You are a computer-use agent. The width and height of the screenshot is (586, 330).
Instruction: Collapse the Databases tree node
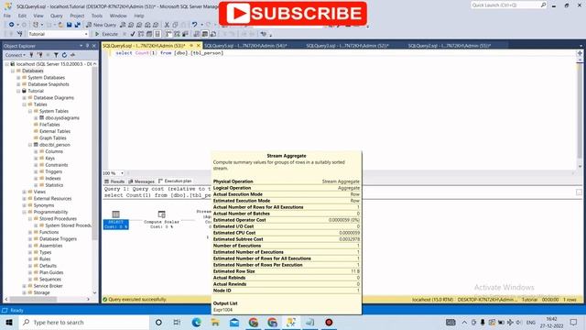(12, 71)
